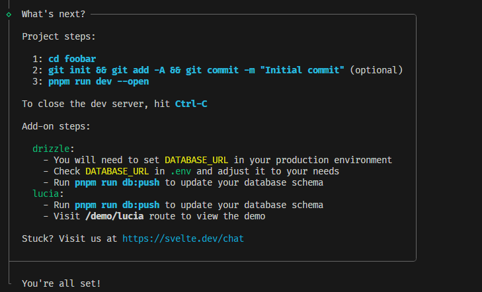Click the cd foobar command
482x292 pixels.
tap(72, 59)
